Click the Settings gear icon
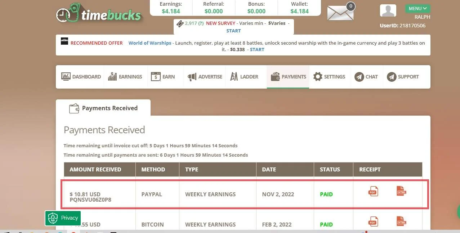 pyautogui.click(x=318, y=76)
